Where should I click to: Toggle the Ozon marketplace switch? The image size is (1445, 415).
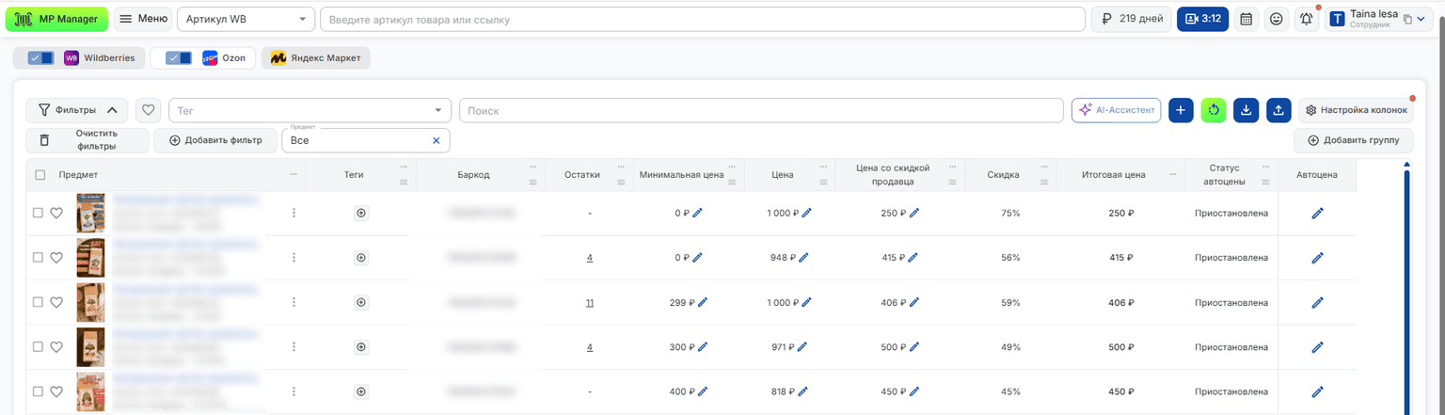pos(179,58)
